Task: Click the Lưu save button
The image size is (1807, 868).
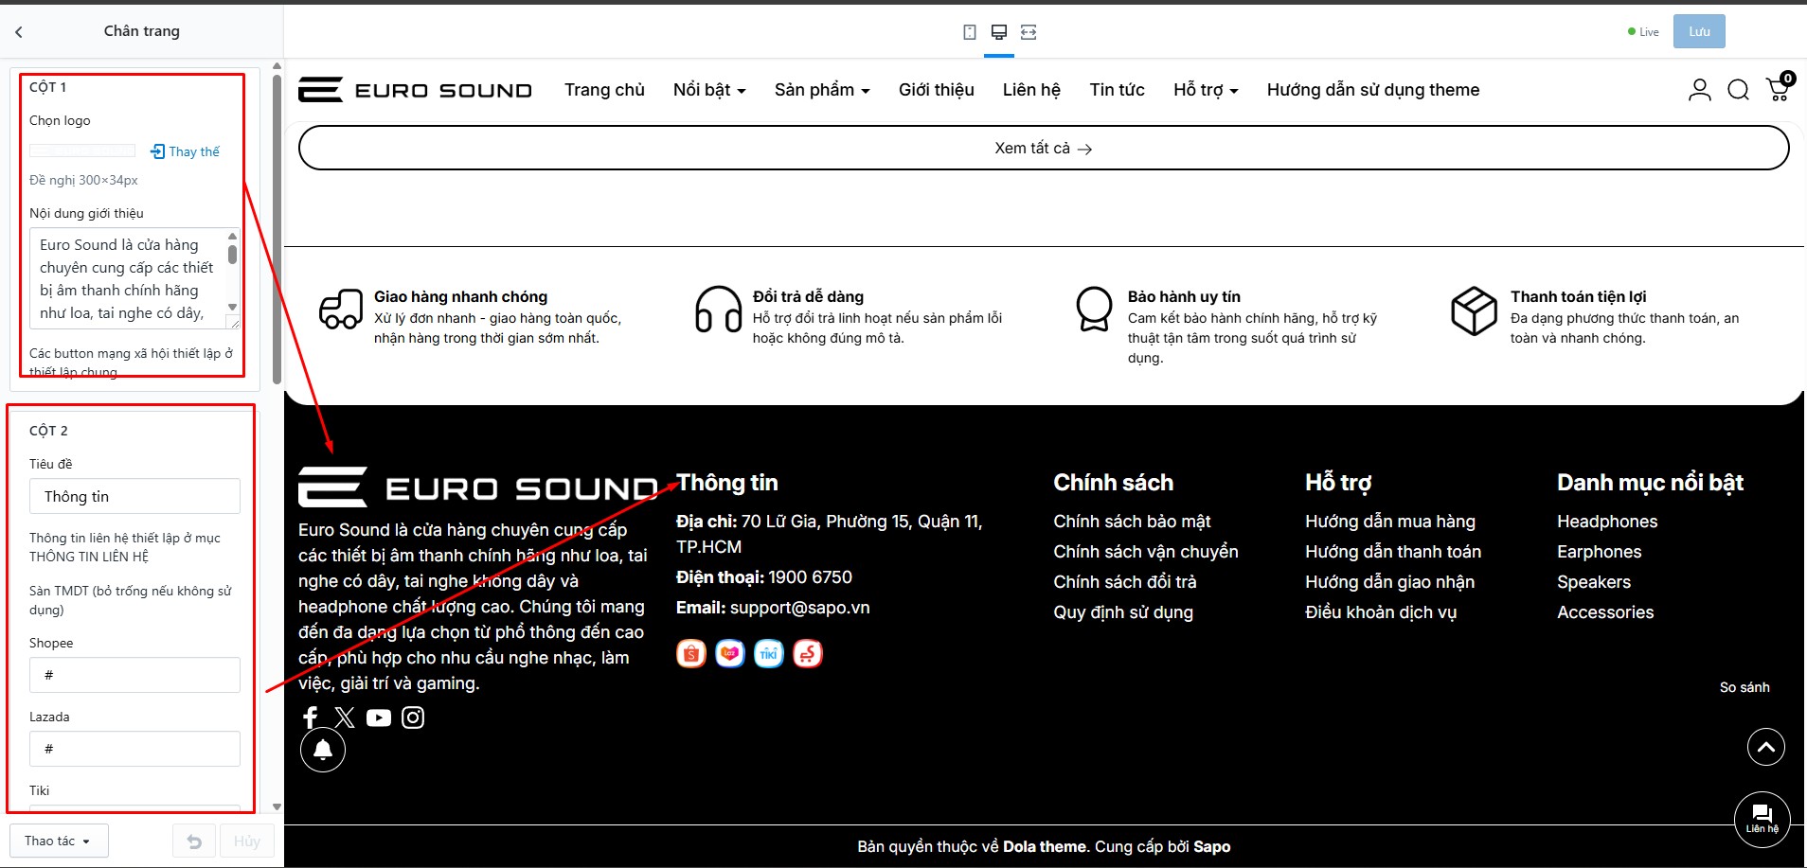Action: tap(1699, 31)
